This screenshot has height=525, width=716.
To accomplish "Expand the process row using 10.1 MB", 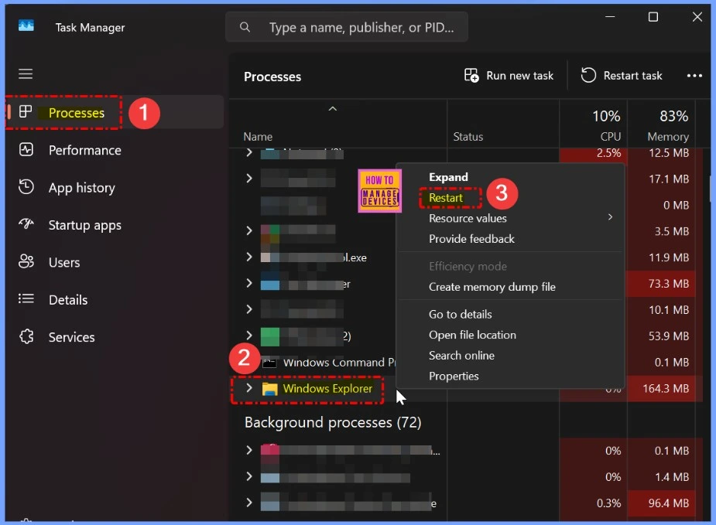I will coord(249,309).
